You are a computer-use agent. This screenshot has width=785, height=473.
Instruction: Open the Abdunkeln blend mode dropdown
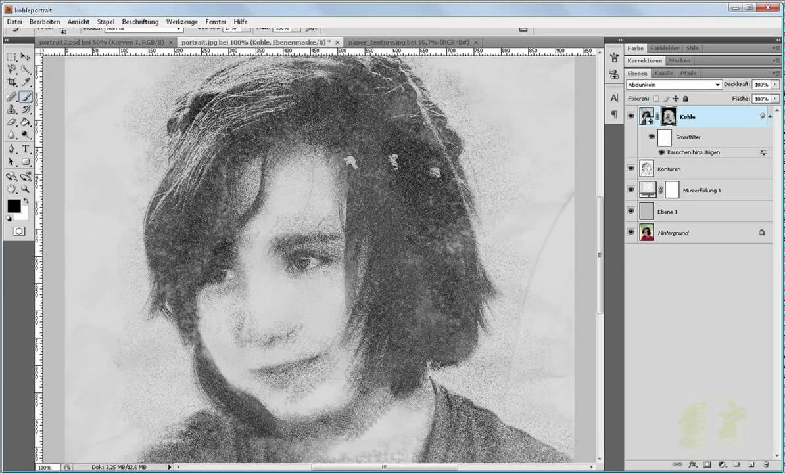(674, 85)
